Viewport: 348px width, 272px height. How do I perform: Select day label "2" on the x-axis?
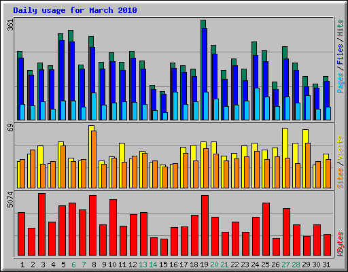(x=33, y=265)
